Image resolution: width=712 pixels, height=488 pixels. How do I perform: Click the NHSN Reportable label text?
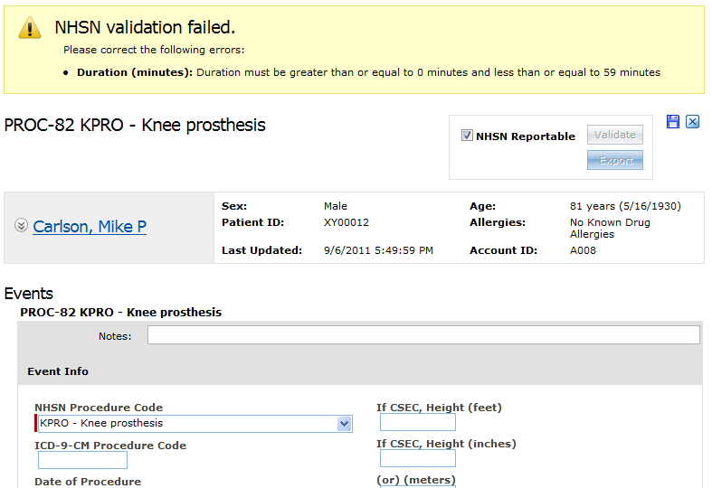coord(526,136)
